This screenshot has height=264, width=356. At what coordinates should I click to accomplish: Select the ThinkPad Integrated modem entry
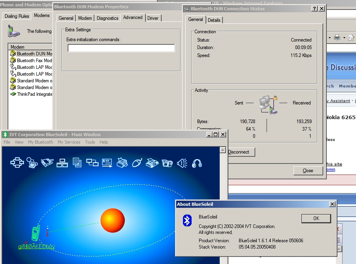coord(31,94)
